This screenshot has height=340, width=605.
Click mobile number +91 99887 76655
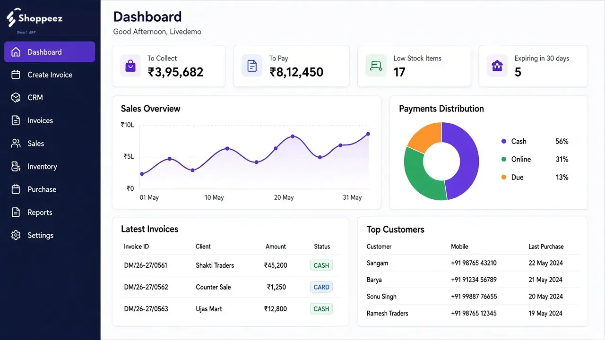(474, 297)
